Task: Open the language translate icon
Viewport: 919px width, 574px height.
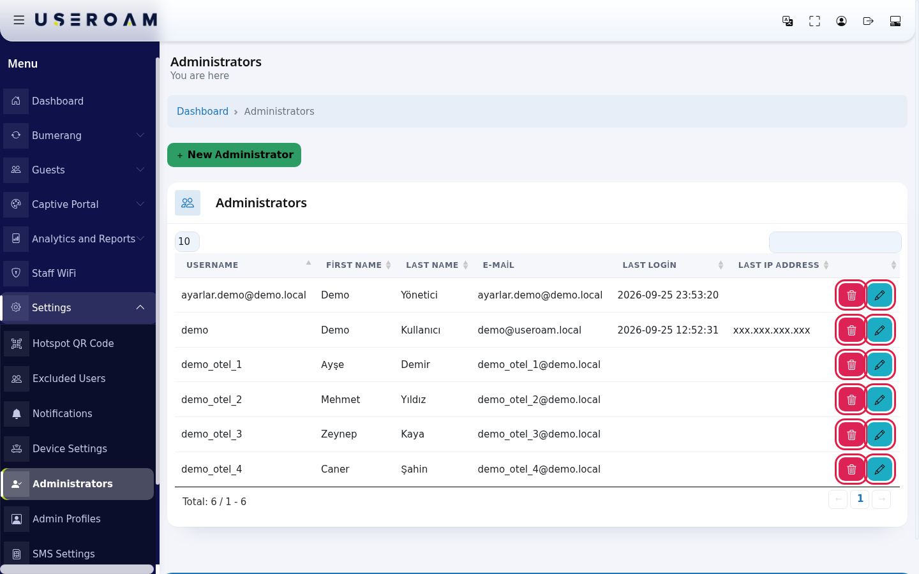Action: (x=788, y=21)
